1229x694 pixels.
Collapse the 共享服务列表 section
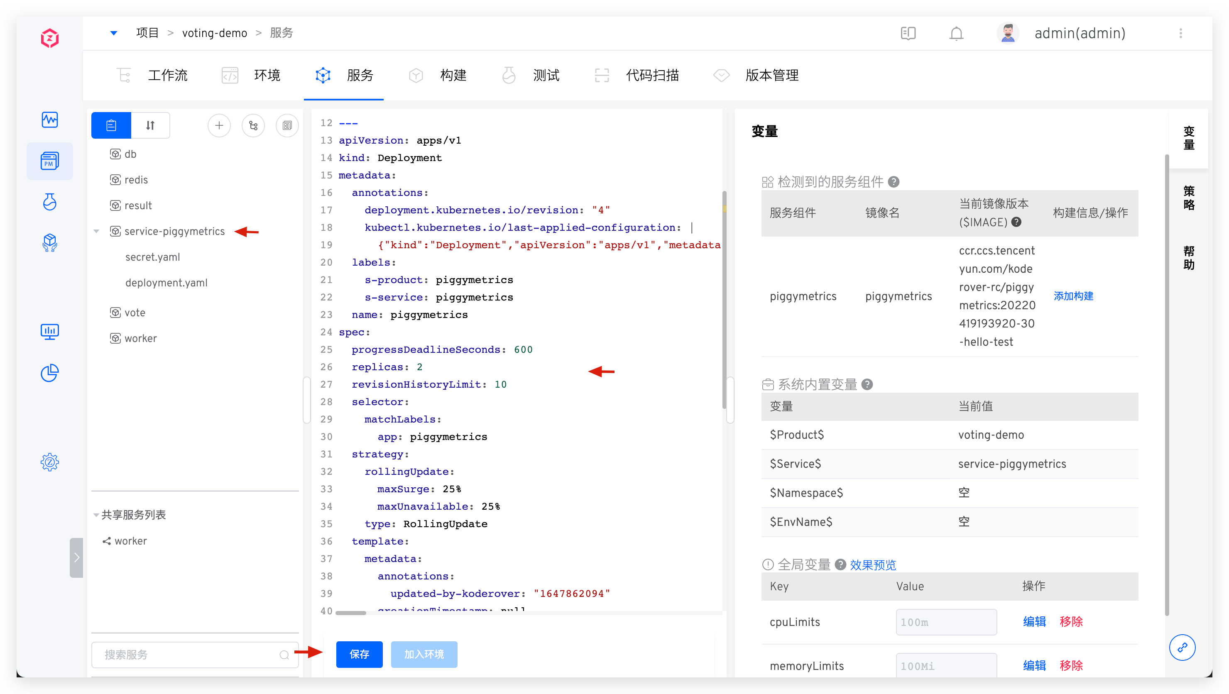tap(96, 515)
